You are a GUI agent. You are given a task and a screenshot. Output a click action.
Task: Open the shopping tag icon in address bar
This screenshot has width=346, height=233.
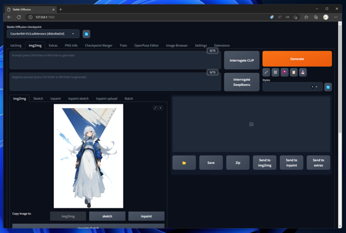[272, 17]
